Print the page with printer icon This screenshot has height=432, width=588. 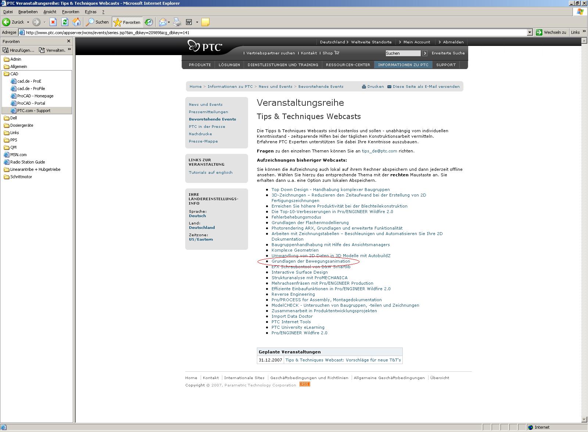[x=177, y=22]
